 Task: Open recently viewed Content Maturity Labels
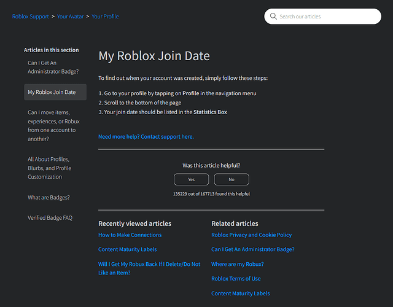[128, 249]
